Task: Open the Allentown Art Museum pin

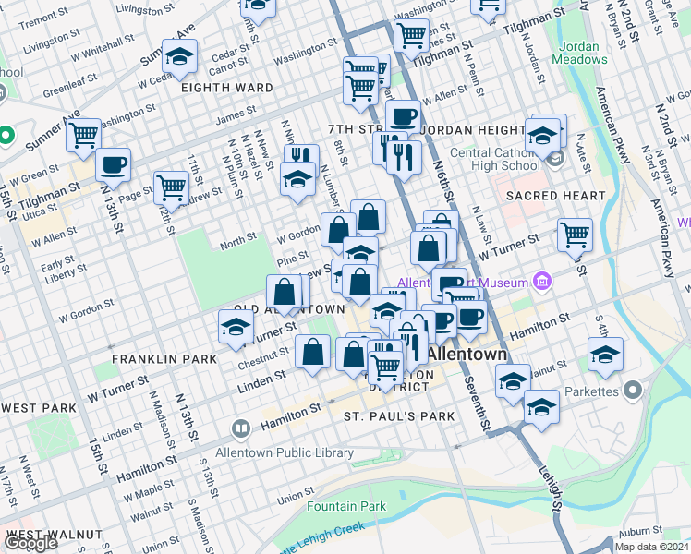Action: click(x=542, y=282)
